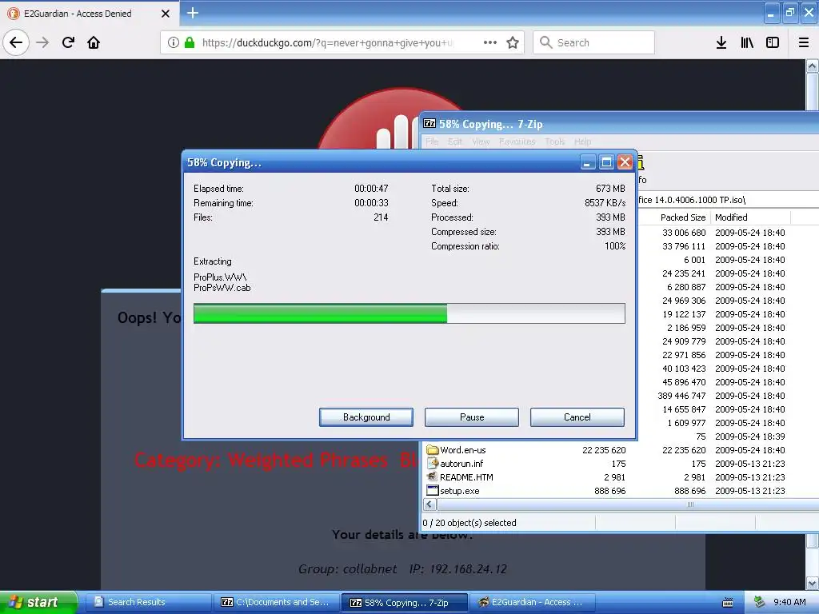Click modified date 2009-05-24 18:39
The width and height of the screenshot is (819, 614).
[750, 437]
